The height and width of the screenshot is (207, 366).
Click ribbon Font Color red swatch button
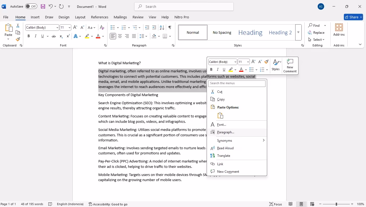point(98,36)
